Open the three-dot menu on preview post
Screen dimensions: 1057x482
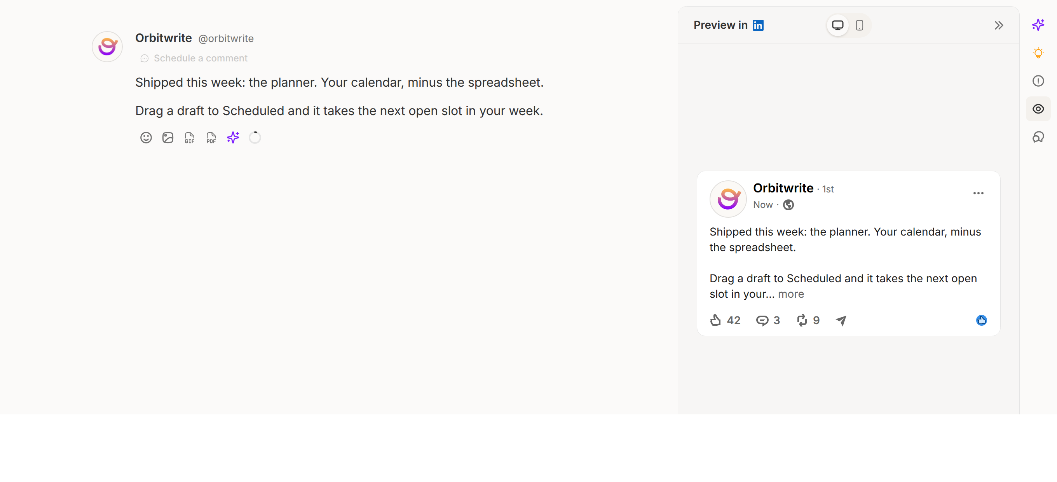(978, 193)
